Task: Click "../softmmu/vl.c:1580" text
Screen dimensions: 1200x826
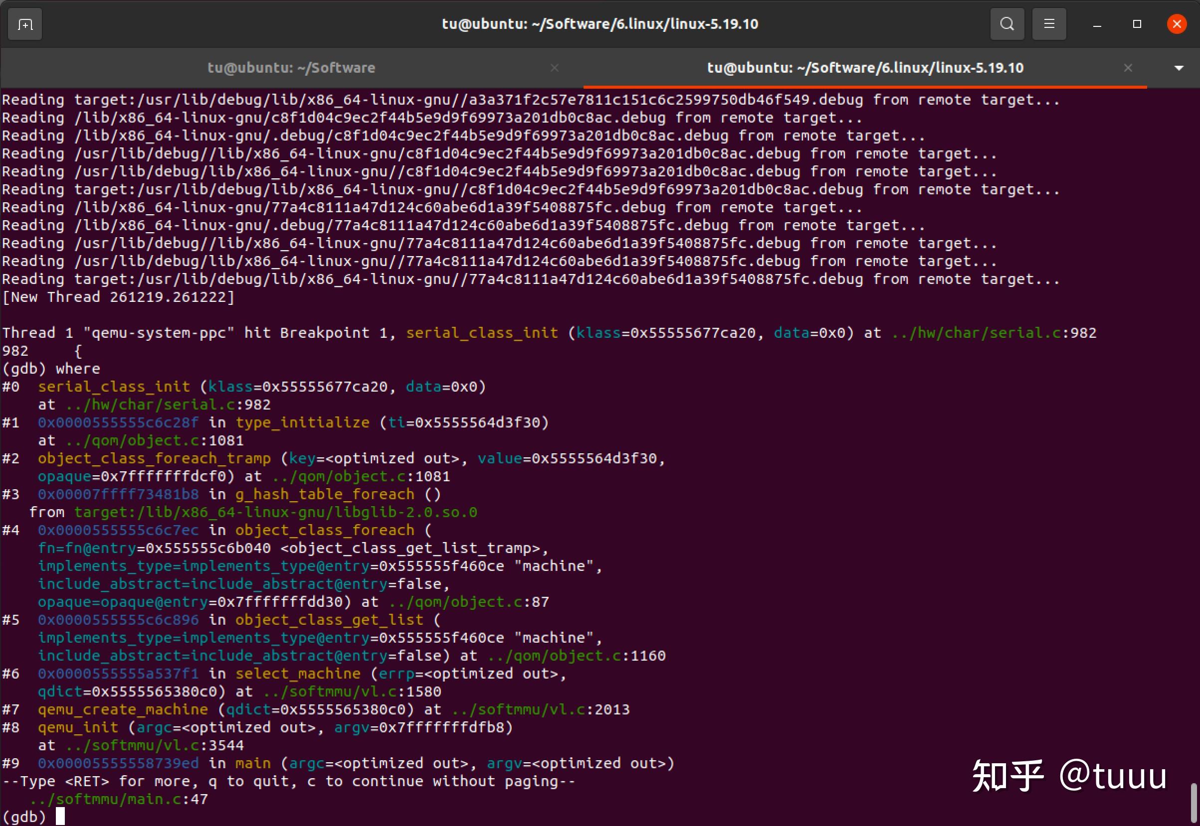Action: (x=352, y=692)
